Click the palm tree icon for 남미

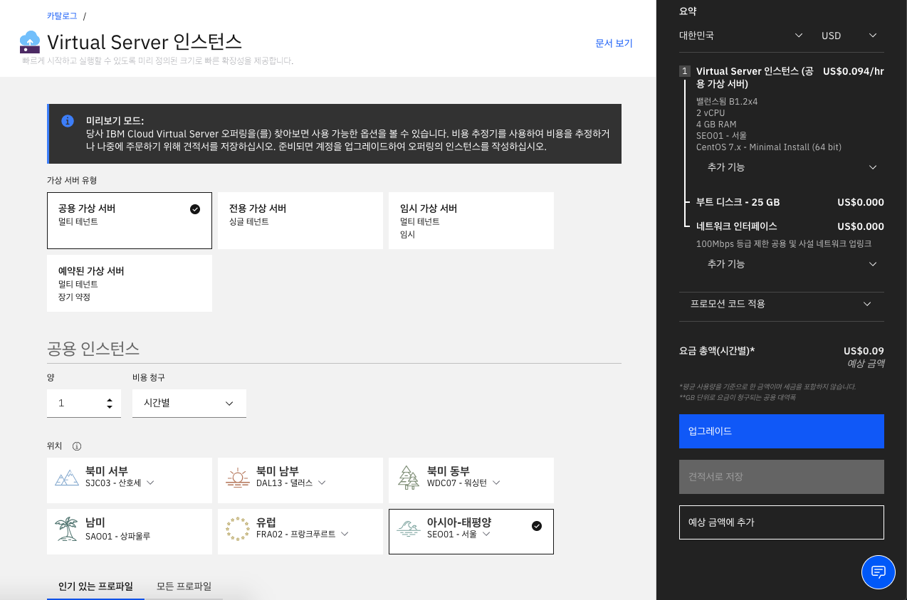(66, 529)
